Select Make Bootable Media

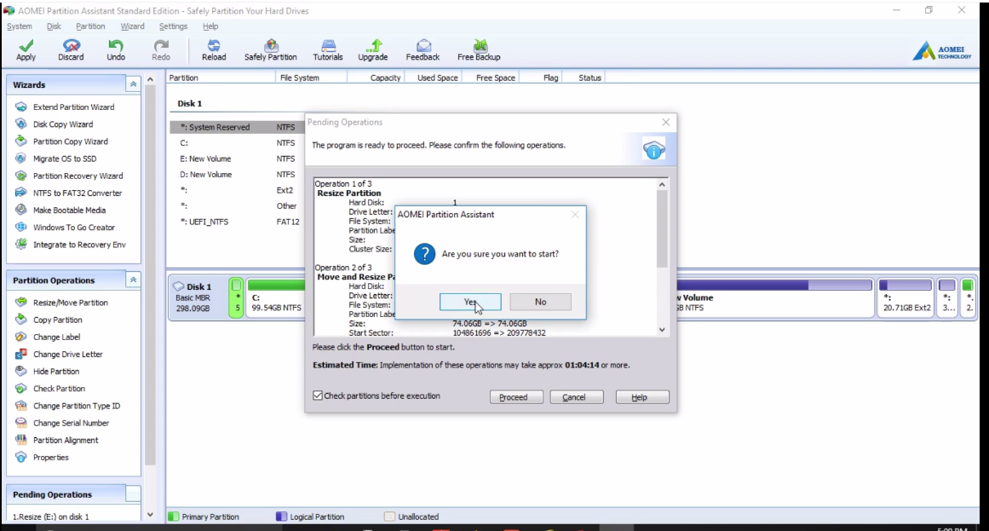[69, 211]
